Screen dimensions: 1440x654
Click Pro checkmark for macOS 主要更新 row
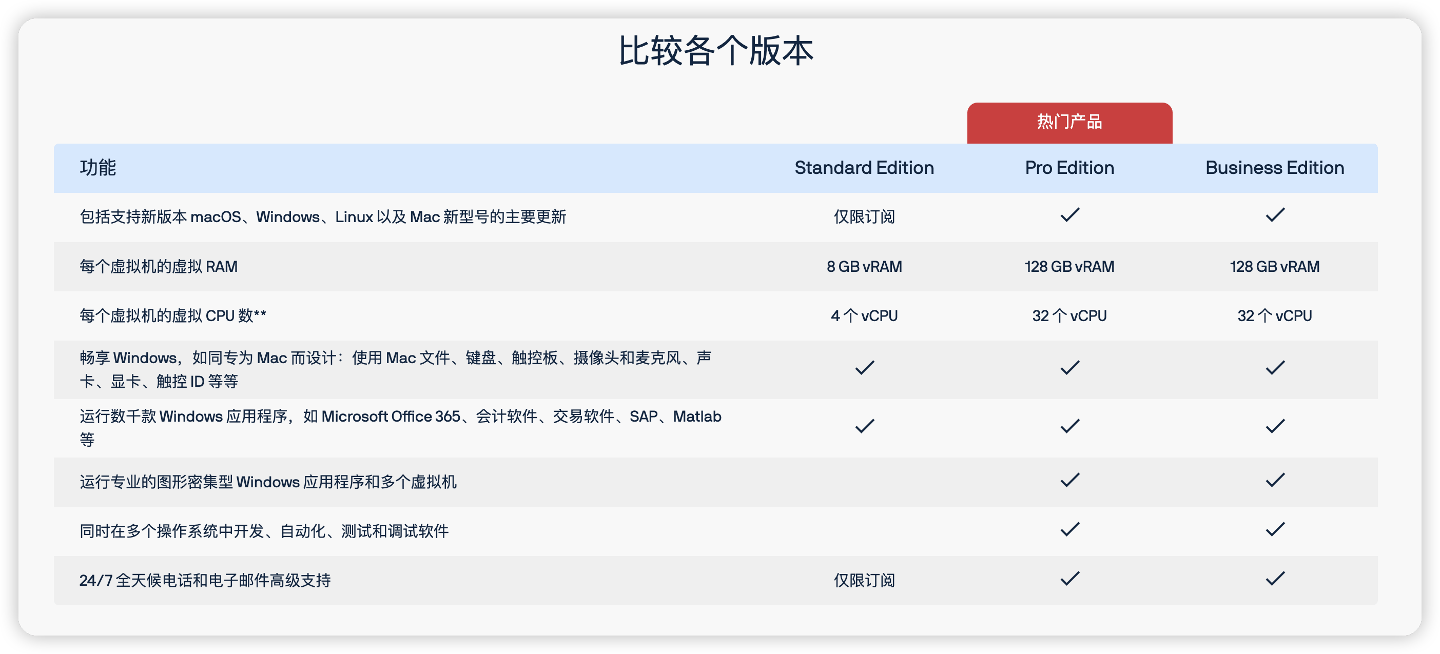coord(1070,214)
